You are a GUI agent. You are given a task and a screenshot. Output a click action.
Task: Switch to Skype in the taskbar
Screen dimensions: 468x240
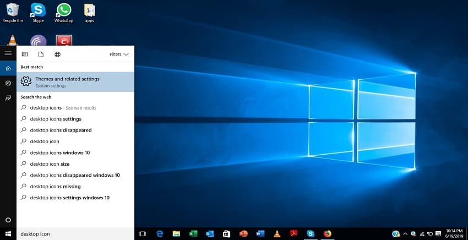point(311,234)
